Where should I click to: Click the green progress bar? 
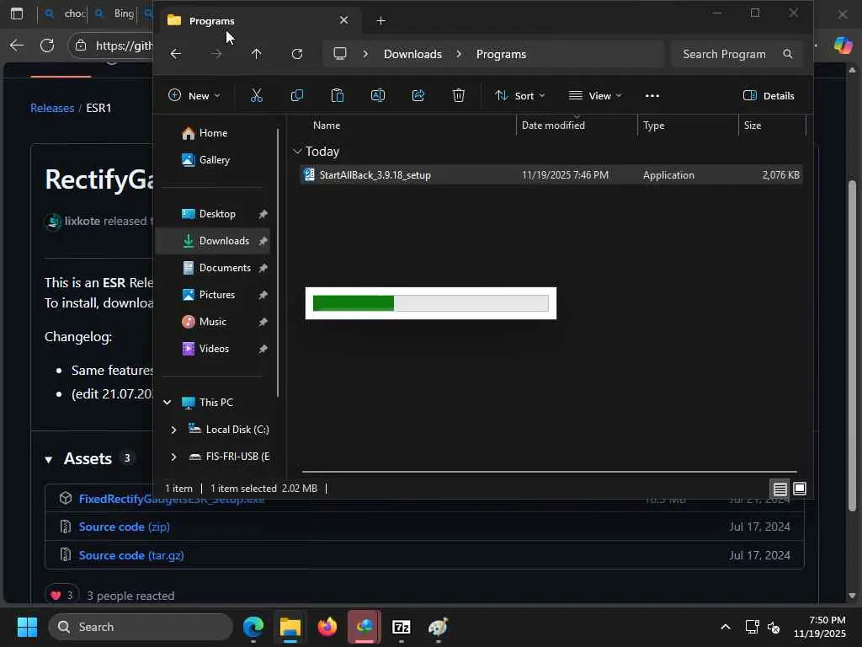coord(430,303)
